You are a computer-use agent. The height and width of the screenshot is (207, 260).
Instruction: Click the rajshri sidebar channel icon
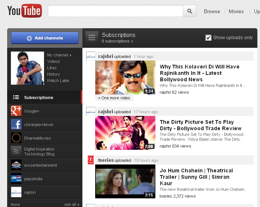pyautogui.click(x=16, y=192)
